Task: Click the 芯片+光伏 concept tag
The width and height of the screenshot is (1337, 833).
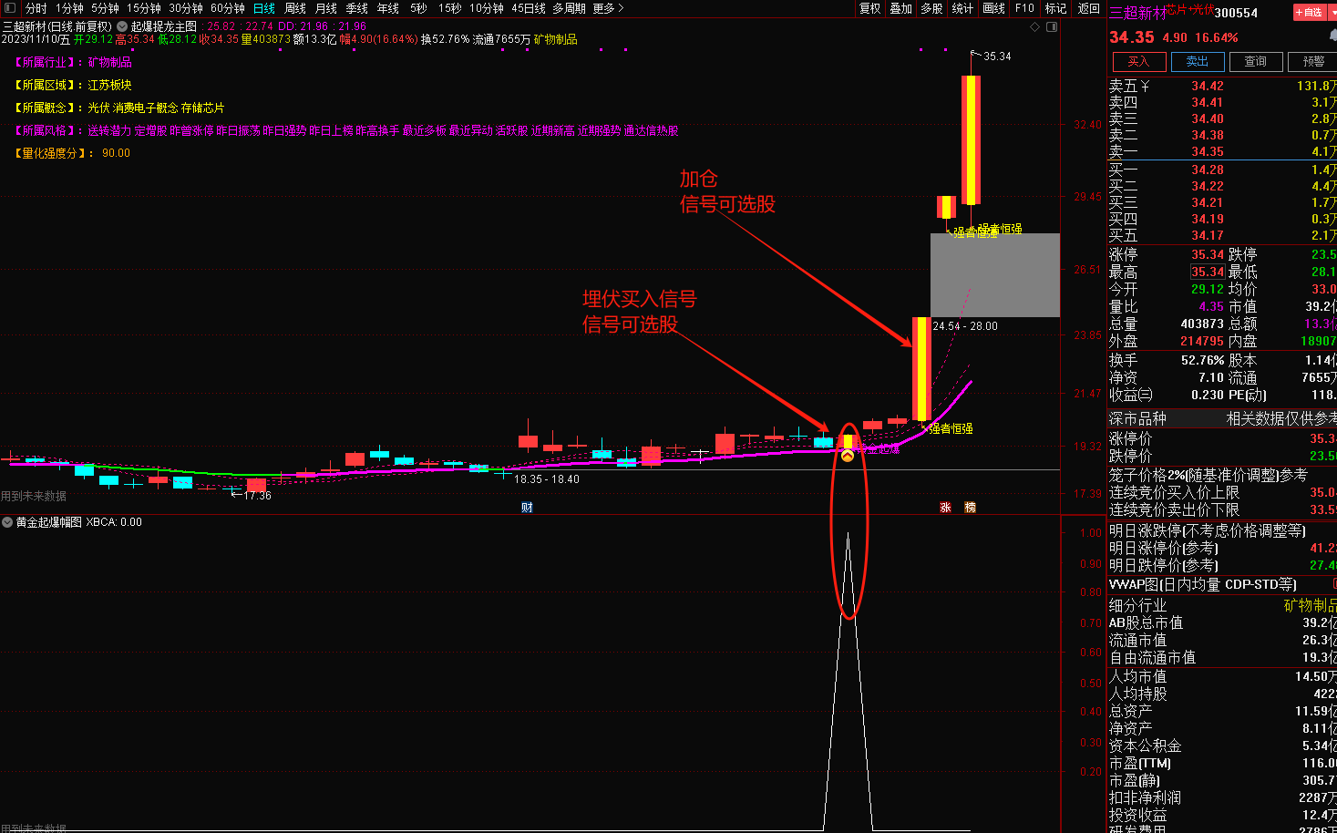Action: tap(1189, 9)
